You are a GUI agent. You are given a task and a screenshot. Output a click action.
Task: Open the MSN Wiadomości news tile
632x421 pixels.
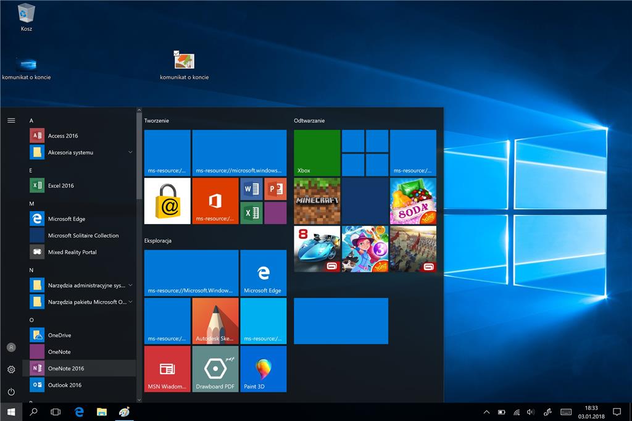(167, 369)
